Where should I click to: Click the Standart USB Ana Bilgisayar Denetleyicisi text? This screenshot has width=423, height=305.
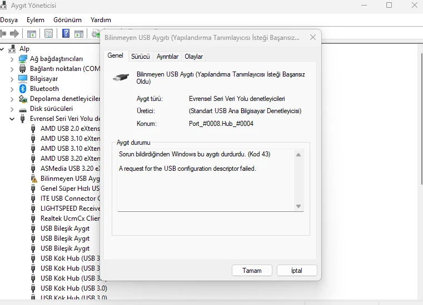coord(245,111)
